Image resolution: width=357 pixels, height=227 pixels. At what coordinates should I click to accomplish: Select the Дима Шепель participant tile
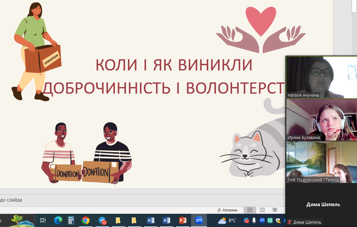tap(322, 204)
